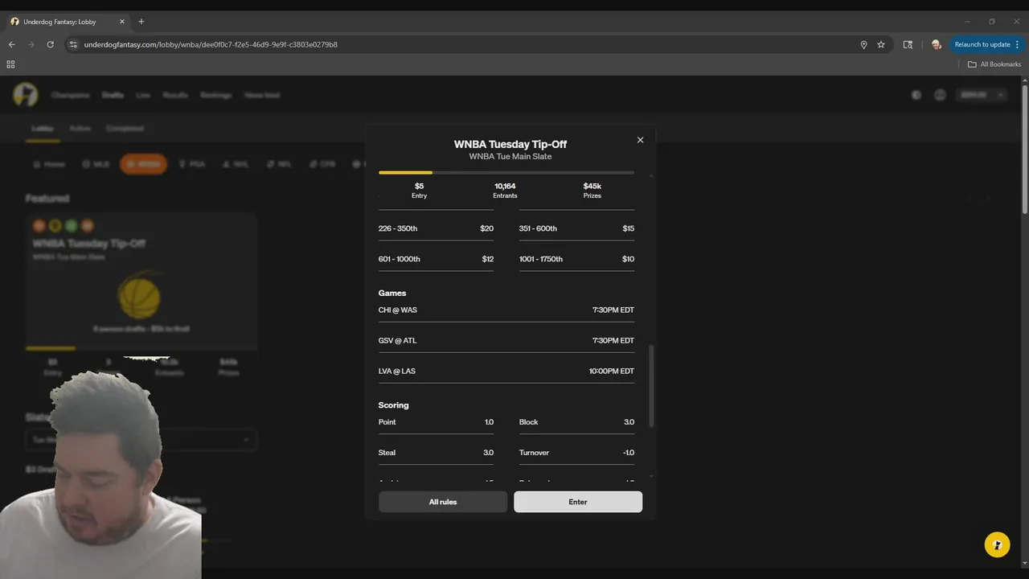Click the Point scoring row
This screenshot has width=1029, height=579.
(436, 422)
